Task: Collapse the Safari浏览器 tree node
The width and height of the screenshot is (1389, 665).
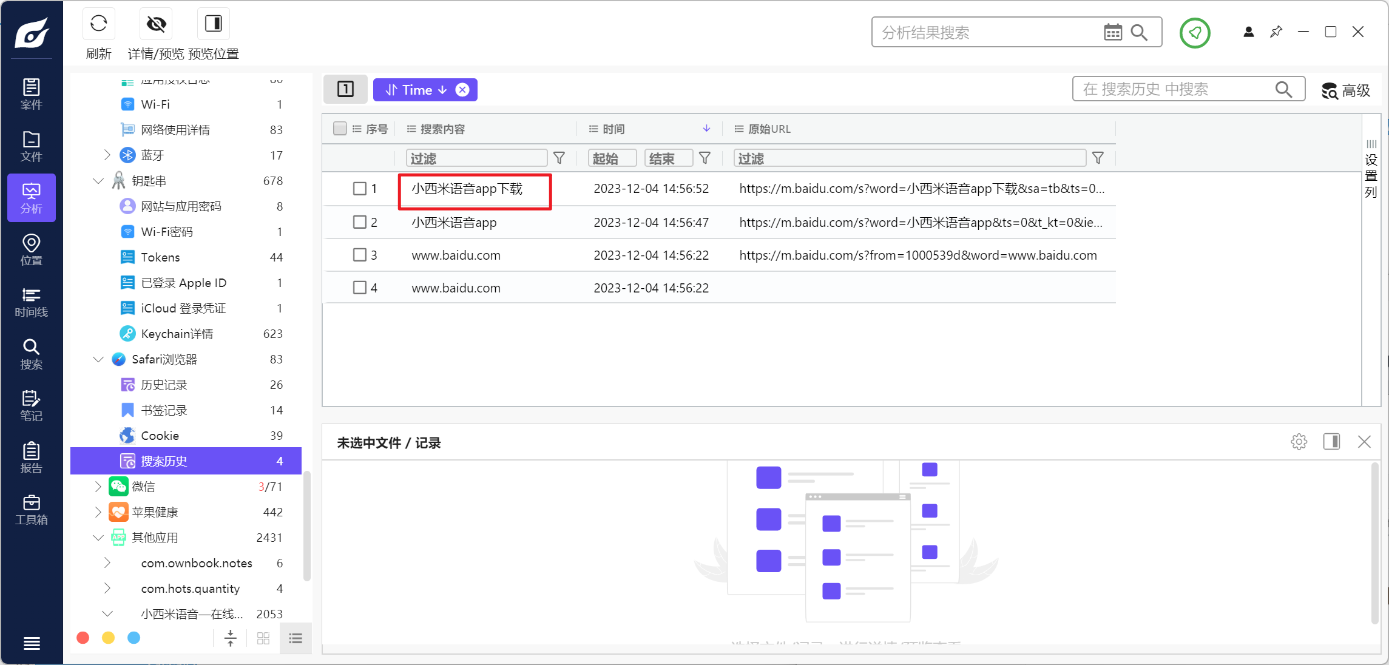Action: coord(98,359)
